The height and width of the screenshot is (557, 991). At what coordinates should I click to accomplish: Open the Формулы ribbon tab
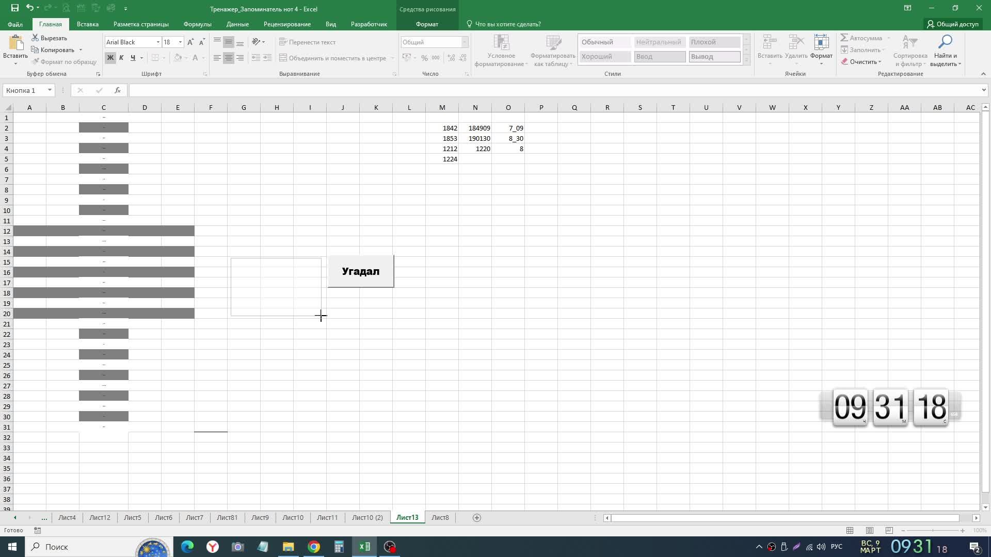click(x=197, y=24)
